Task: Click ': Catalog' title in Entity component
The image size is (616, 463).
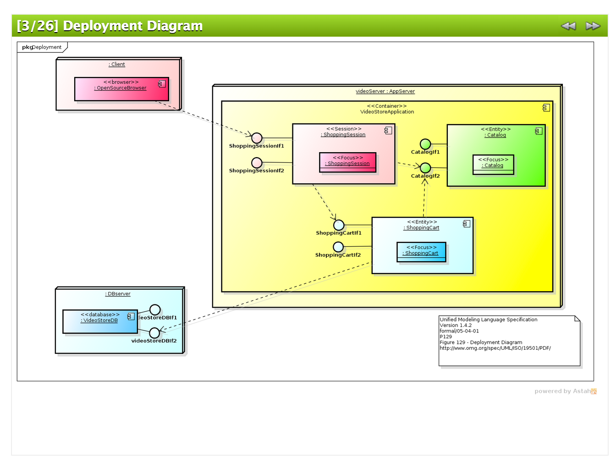Action: (495, 135)
